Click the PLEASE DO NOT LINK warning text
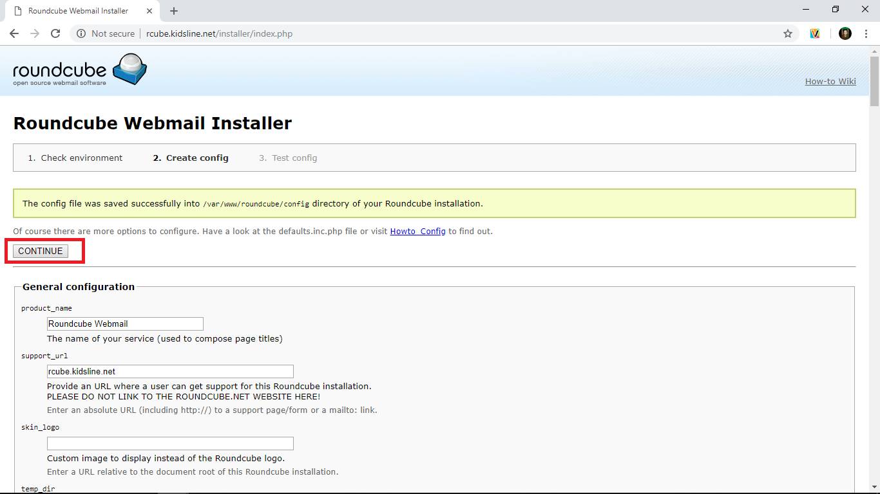 [184, 396]
